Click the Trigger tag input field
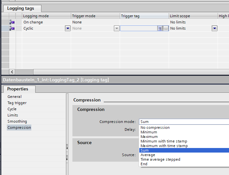Viewport: 229px width, 175px height. click(139, 29)
